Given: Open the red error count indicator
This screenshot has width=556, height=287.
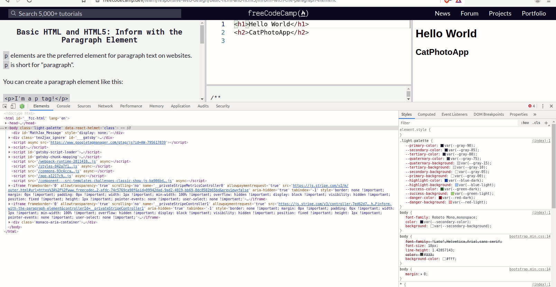Looking at the screenshot, I should click(531, 106).
